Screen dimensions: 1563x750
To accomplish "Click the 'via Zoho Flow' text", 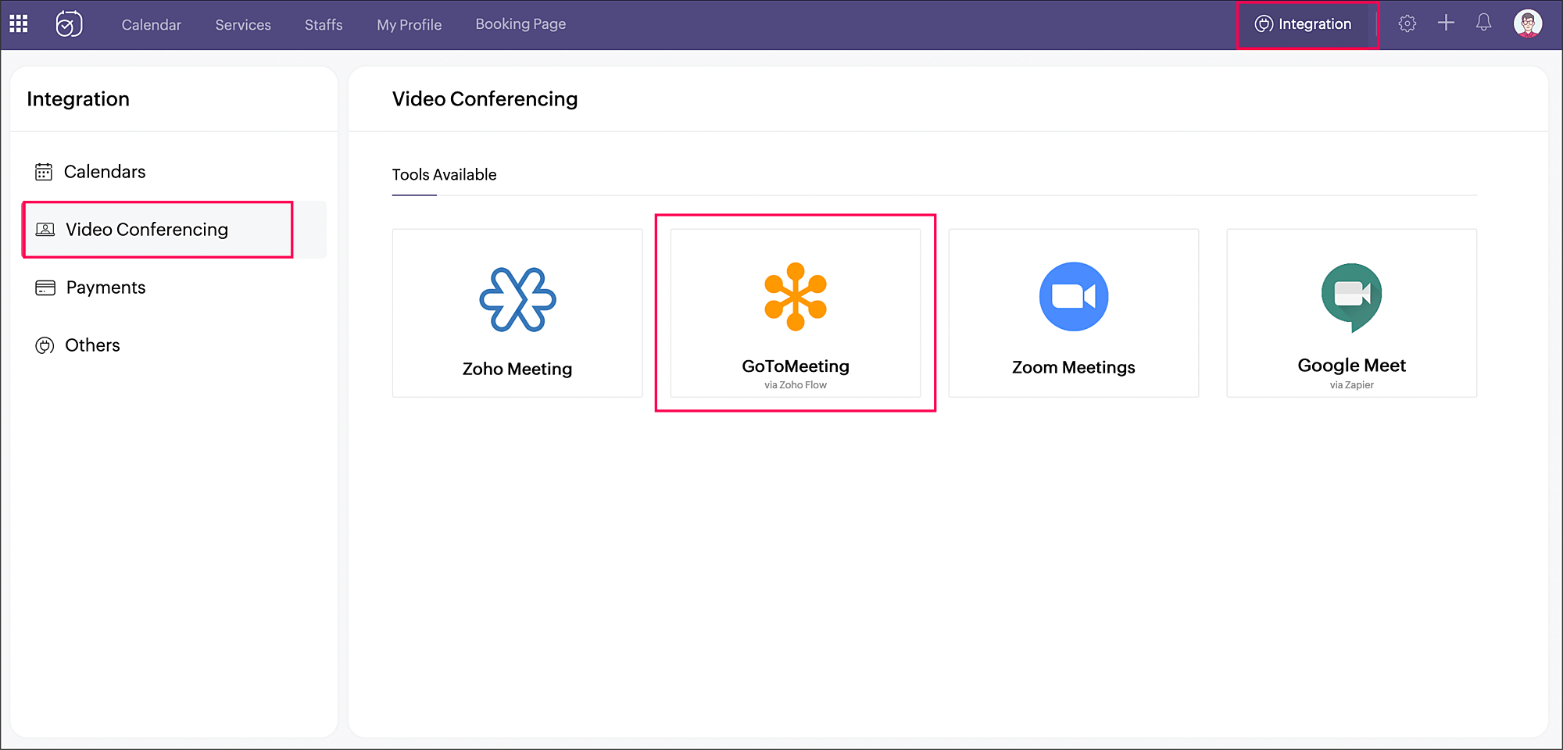I will [x=796, y=385].
